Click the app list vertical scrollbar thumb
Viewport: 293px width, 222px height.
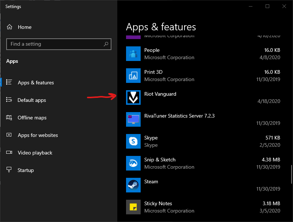pos(291,175)
